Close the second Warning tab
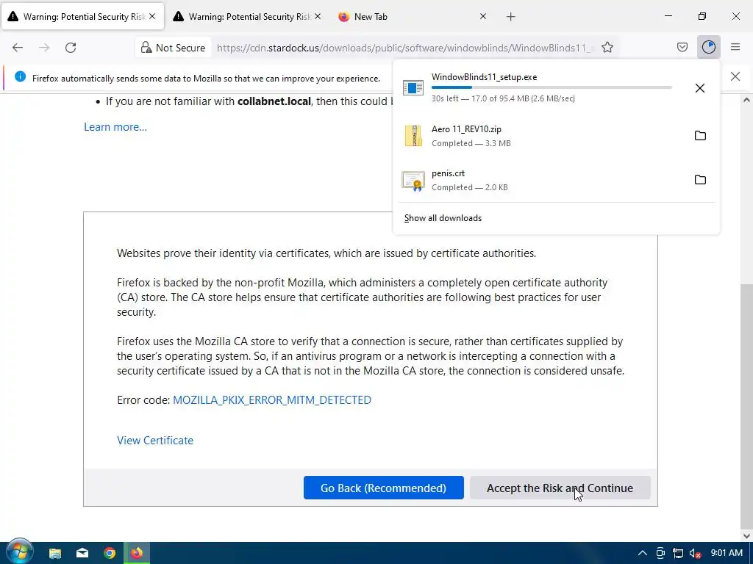This screenshot has width=753, height=564. pyautogui.click(x=318, y=16)
